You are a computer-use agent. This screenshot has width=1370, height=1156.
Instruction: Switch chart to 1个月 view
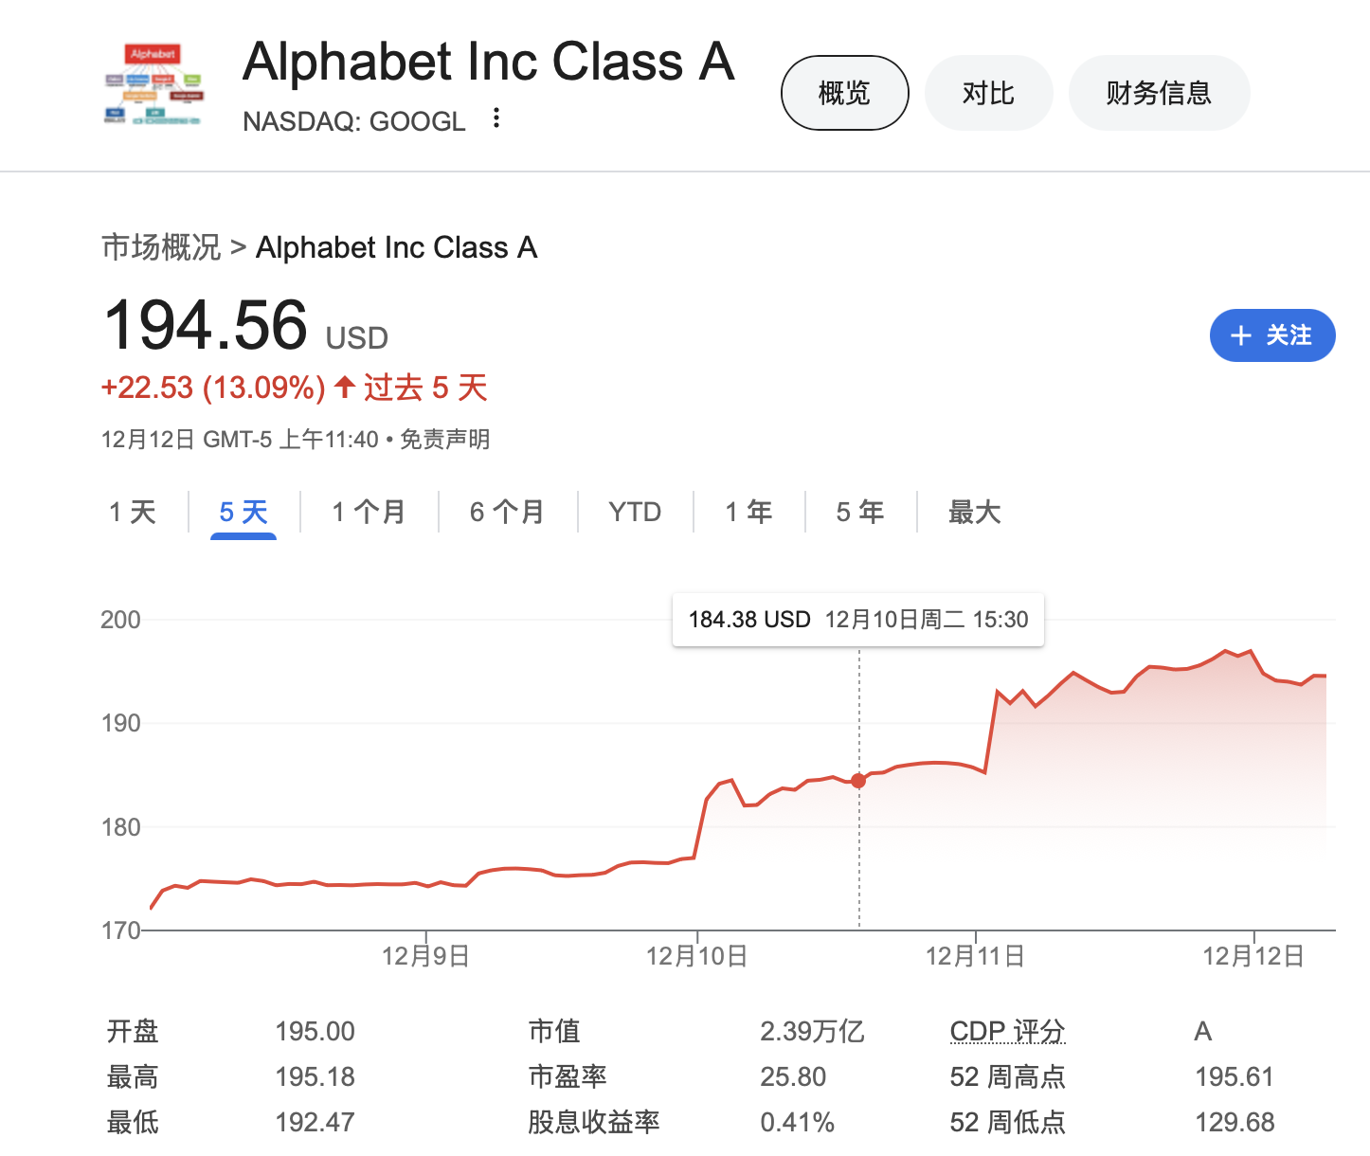pos(370,511)
